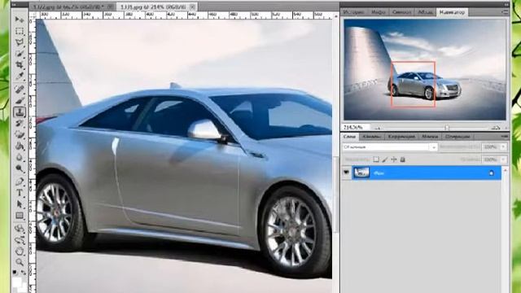
Task: Select the Dodge tool
Action: click(20, 168)
